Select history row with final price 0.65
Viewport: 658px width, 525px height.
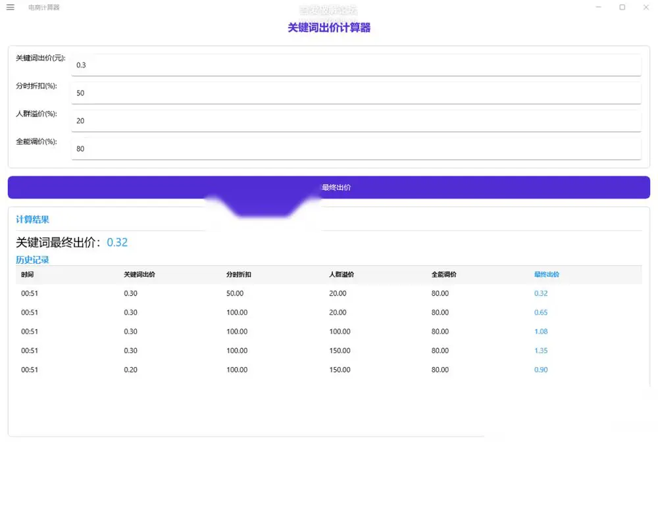point(328,312)
